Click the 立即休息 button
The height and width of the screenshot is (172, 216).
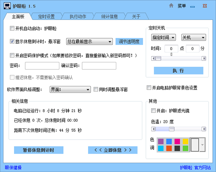[x=113, y=150]
